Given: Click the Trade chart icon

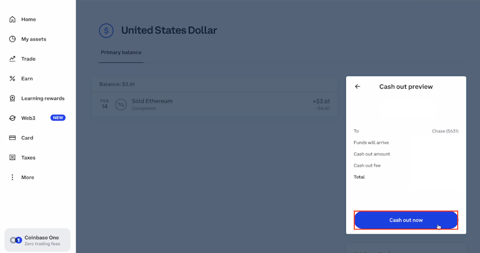Looking at the screenshot, I should tap(12, 59).
